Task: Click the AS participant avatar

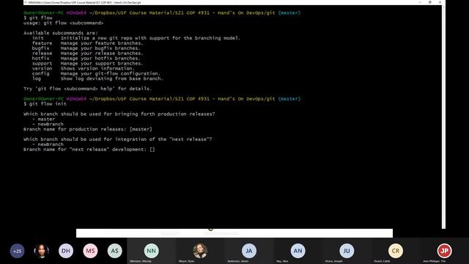Action: point(115,251)
